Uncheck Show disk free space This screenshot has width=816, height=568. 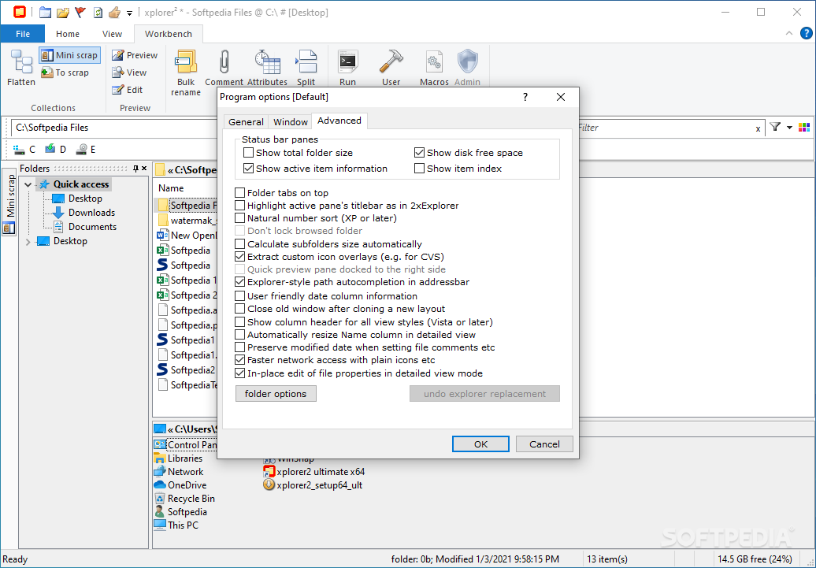[420, 153]
